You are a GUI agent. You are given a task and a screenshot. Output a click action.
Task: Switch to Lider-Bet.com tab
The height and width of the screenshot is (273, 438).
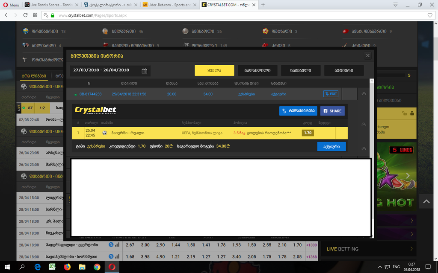click(x=169, y=5)
